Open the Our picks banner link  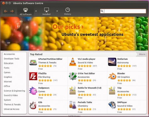pos(68,27)
